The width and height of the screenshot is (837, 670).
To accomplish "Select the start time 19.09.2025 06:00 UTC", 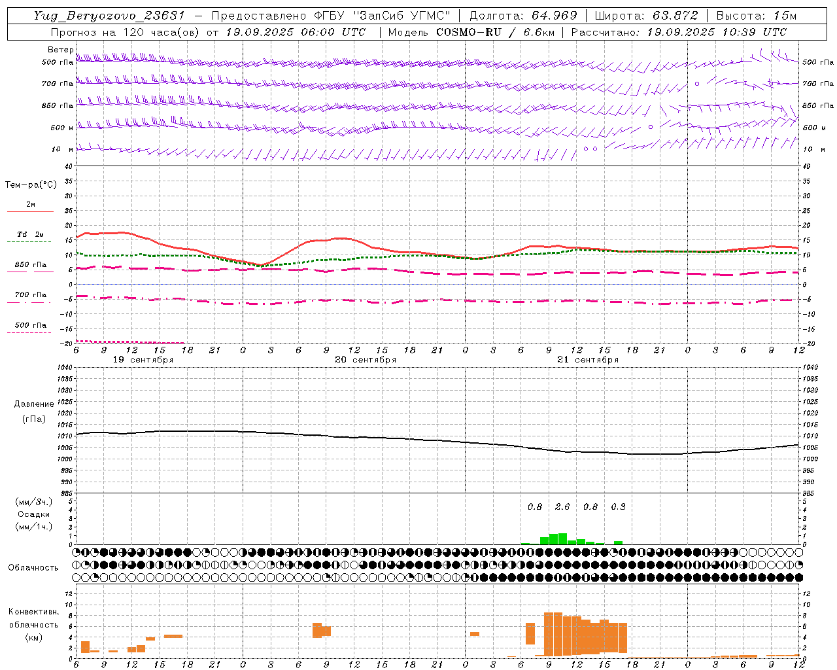I will pos(295,32).
